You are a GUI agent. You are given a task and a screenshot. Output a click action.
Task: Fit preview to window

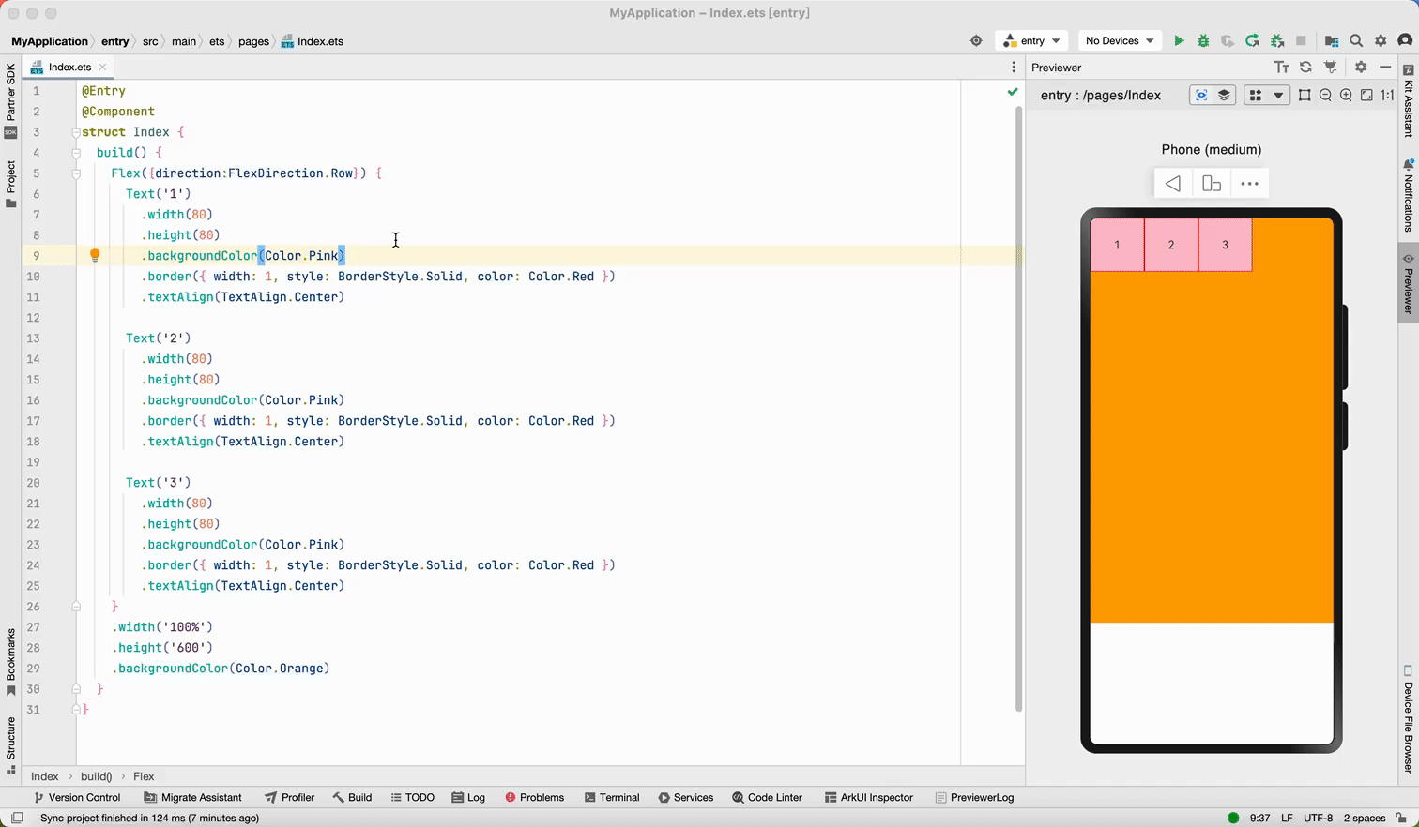click(x=1366, y=95)
